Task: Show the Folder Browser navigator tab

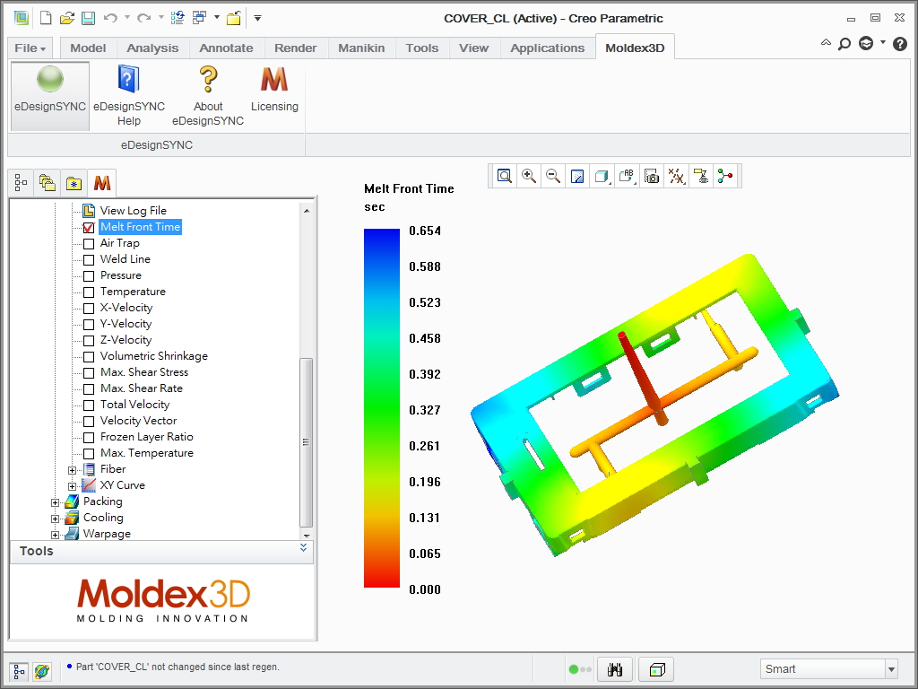Action: (74, 183)
